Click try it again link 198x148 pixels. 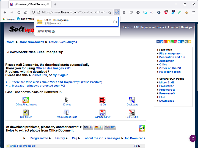(61, 75)
